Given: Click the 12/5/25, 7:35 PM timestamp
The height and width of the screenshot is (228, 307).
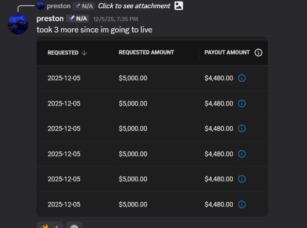Looking at the screenshot, I should [x=116, y=19].
